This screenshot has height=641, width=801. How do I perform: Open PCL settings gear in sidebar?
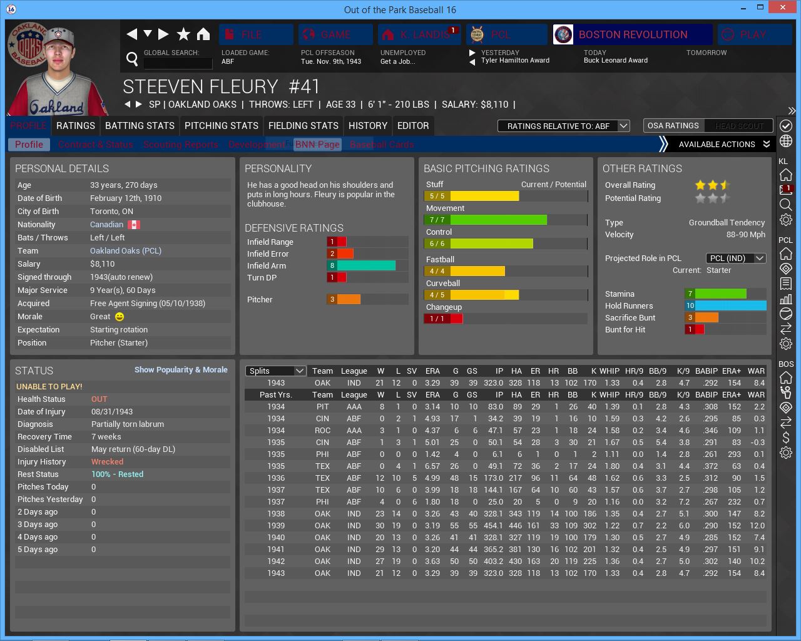786,344
